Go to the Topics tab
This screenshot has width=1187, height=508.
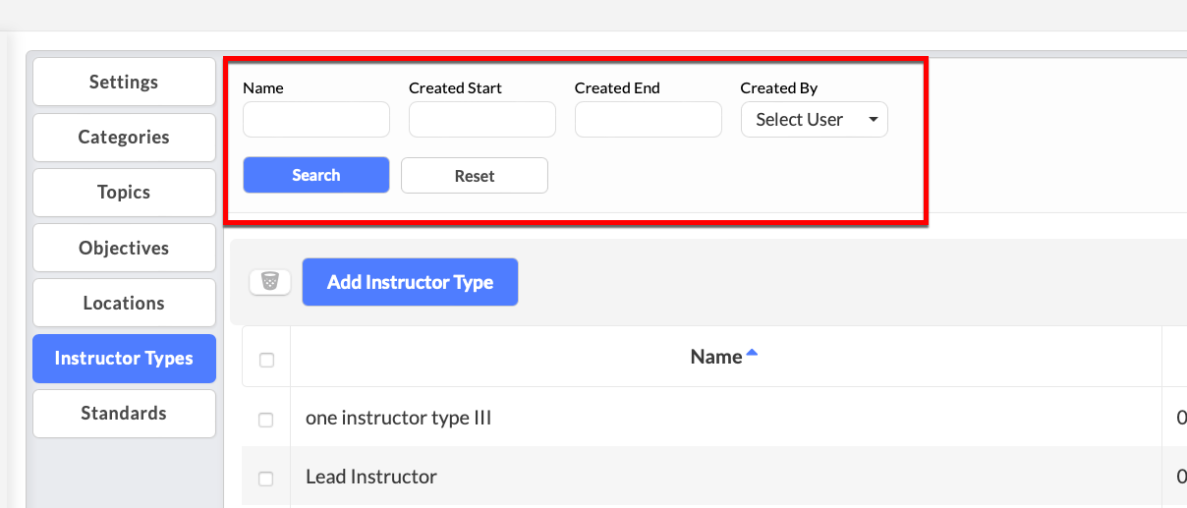tap(124, 193)
